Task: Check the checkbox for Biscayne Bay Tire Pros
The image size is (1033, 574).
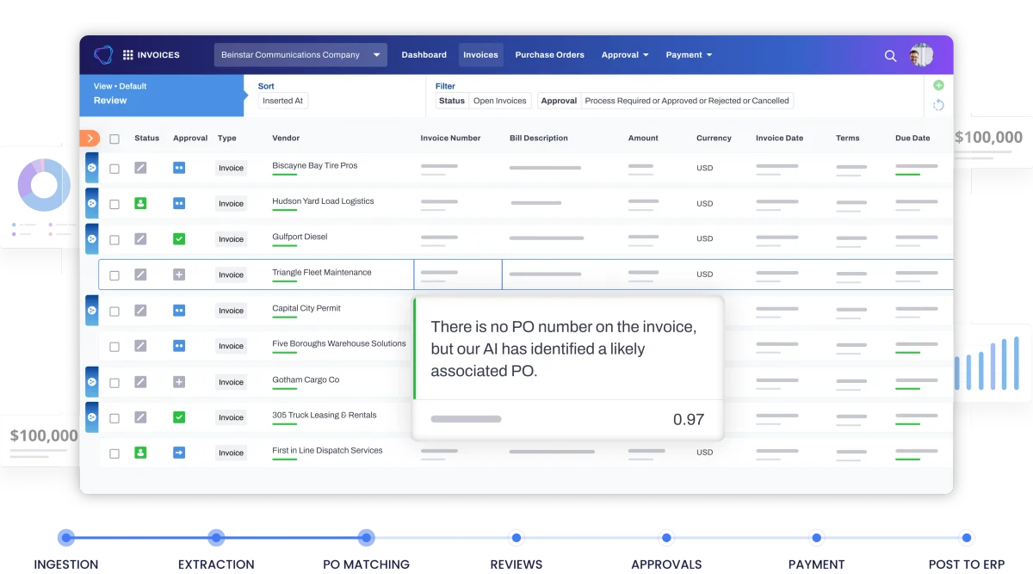Action: tap(114, 168)
